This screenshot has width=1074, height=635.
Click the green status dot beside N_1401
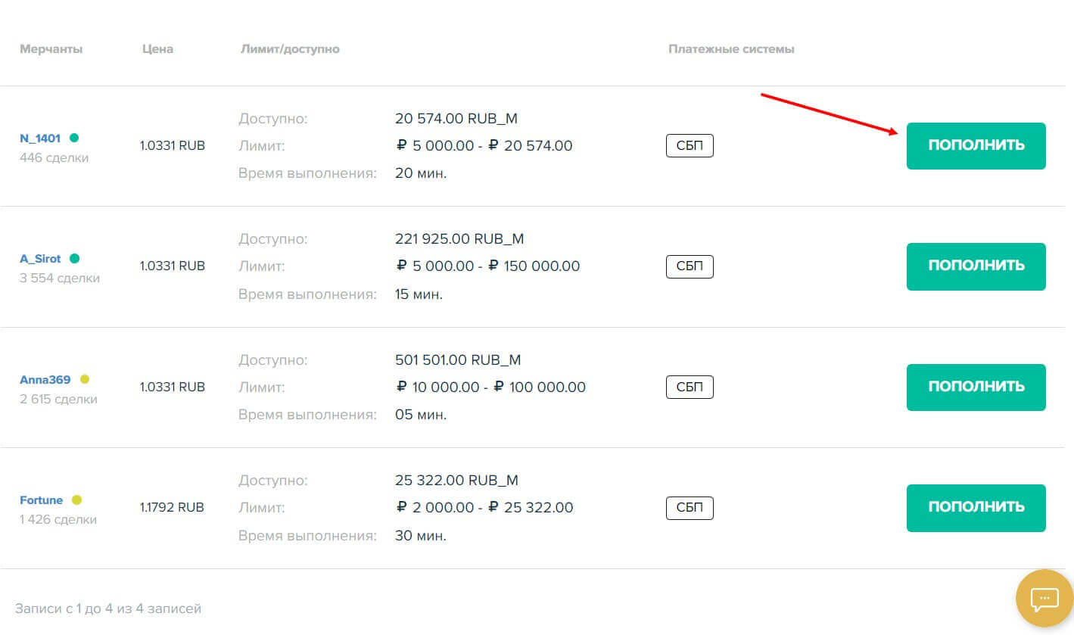tap(74, 138)
